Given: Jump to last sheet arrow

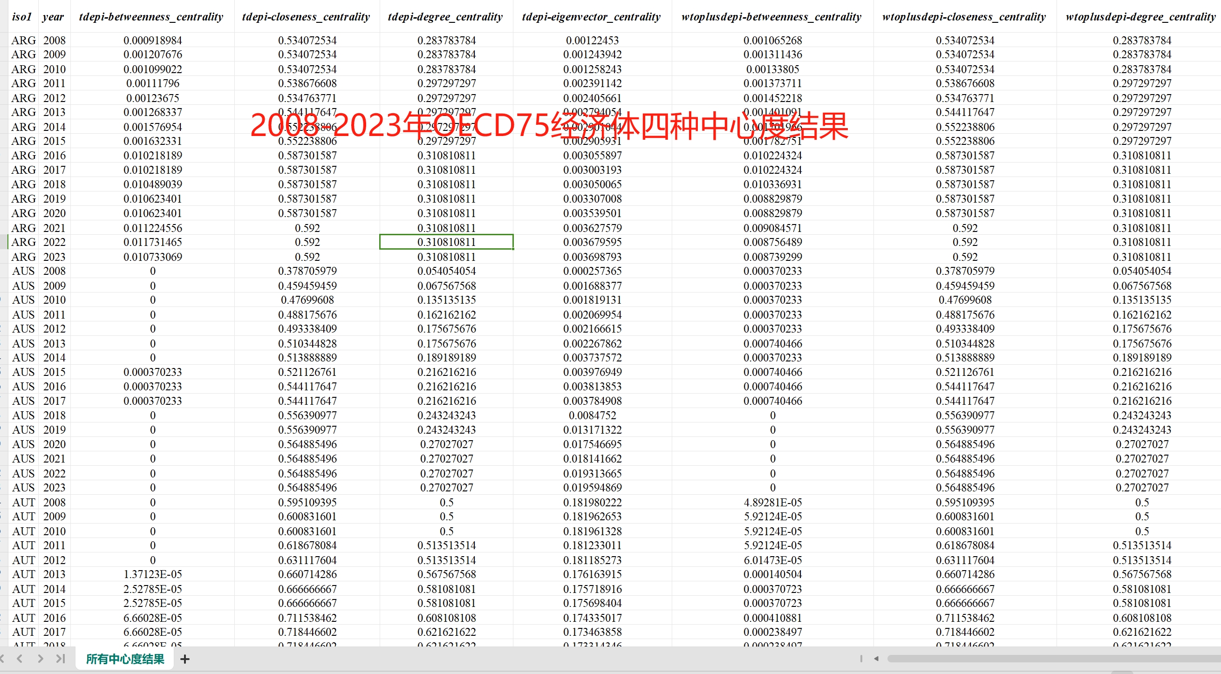Looking at the screenshot, I should 60,659.
